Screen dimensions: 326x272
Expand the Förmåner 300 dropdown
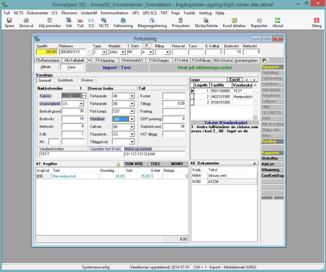coord(132,119)
